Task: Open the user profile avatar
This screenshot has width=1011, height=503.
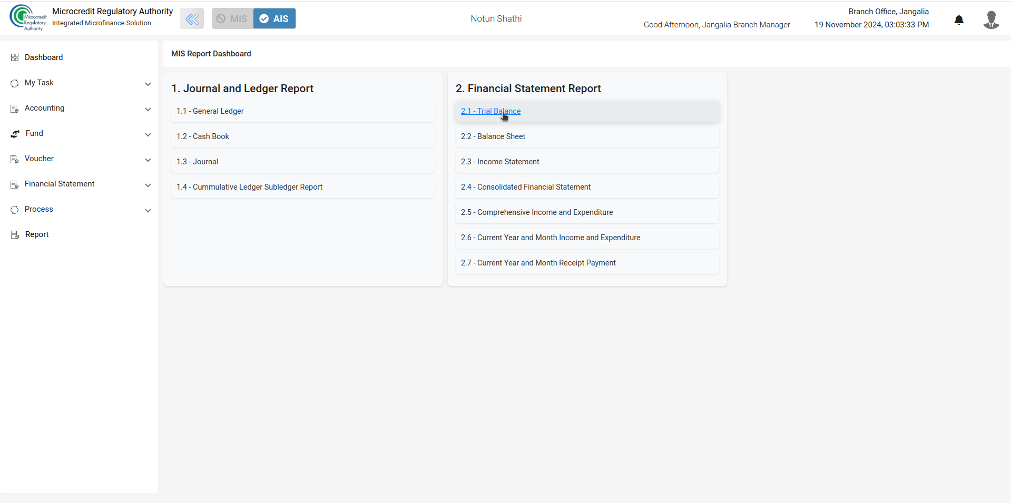Action: [991, 19]
